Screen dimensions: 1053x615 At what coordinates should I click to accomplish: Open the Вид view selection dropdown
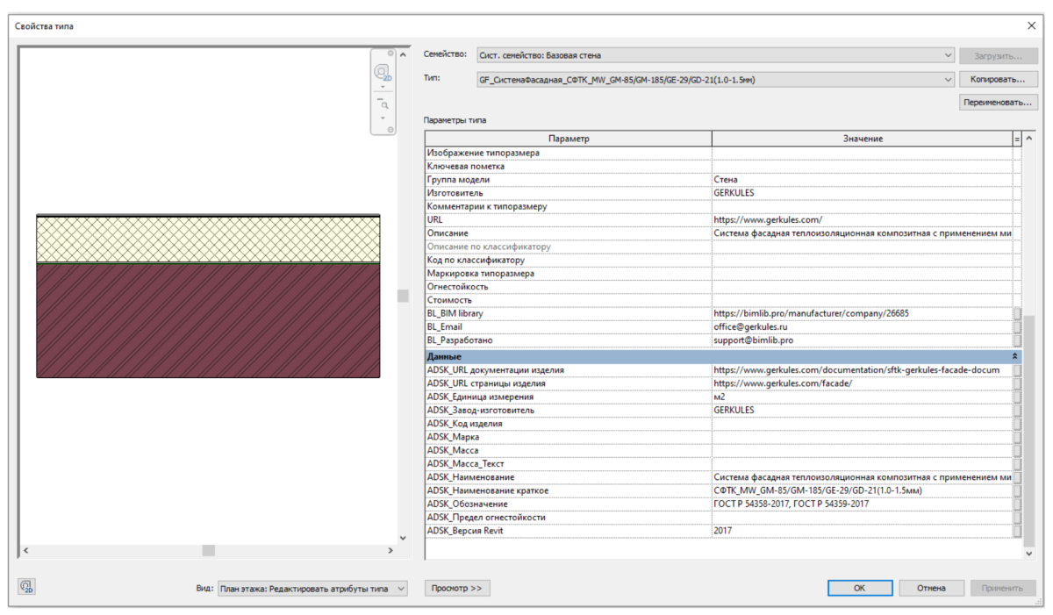point(401,589)
